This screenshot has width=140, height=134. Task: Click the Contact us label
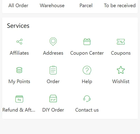coord(87,110)
